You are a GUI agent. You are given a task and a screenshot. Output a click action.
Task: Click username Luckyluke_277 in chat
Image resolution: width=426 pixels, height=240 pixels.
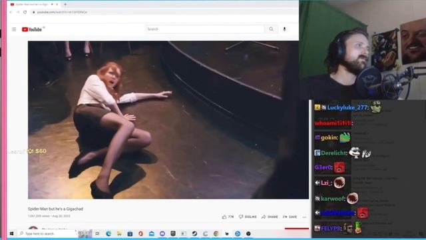348,107
